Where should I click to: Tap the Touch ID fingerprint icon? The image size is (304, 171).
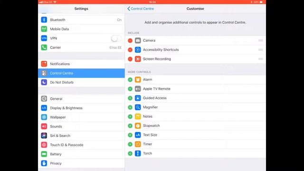pyautogui.click(x=44, y=145)
